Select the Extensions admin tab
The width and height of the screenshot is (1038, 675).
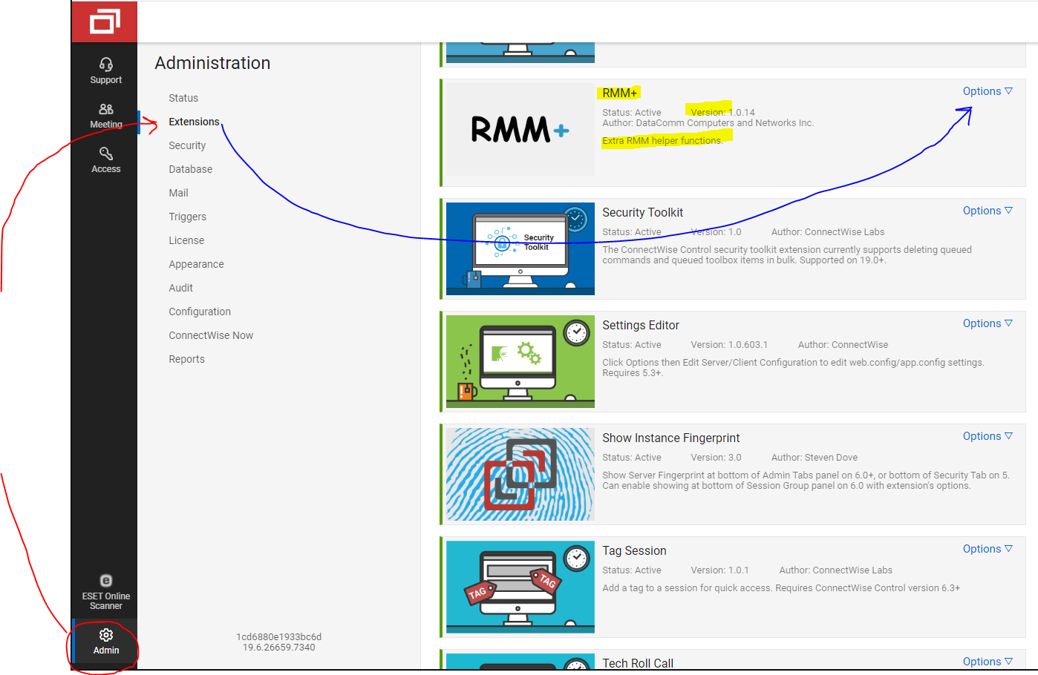click(x=194, y=122)
